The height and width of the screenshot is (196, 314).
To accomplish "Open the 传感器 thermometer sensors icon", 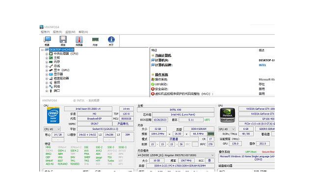I will (79, 40).
